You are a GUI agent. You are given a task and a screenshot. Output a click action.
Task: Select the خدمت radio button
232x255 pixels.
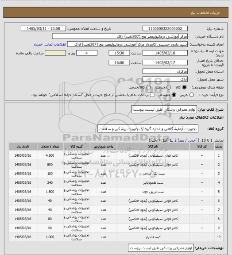[x=169, y=87]
